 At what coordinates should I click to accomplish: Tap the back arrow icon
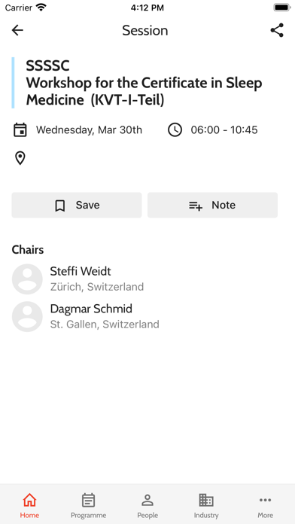(17, 30)
